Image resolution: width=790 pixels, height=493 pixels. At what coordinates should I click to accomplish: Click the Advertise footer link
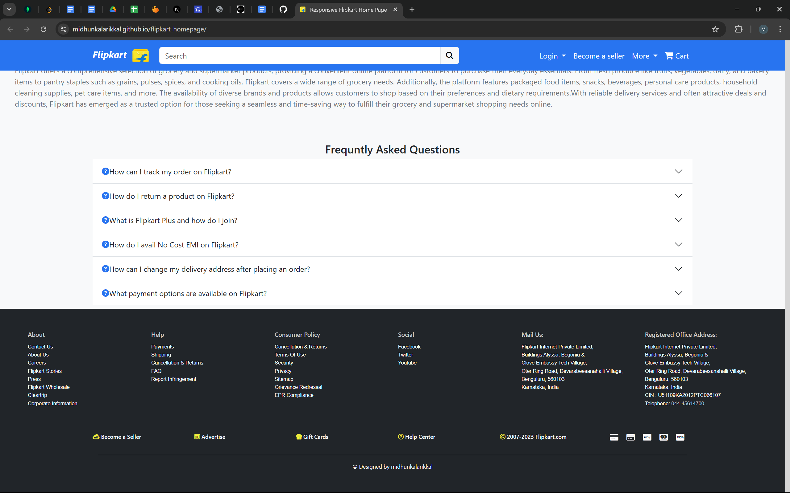tap(210, 437)
